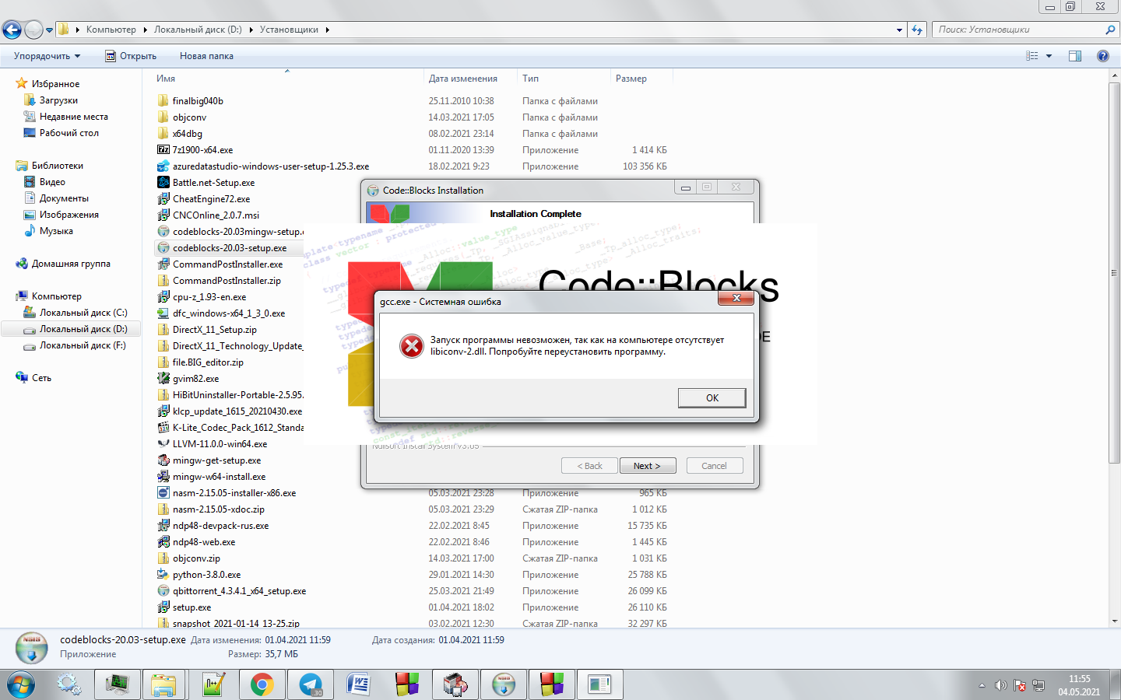Click 'Cancel' in Code::Blocks Installation window
This screenshot has height=700, width=1121.
[x=714, y=466]
